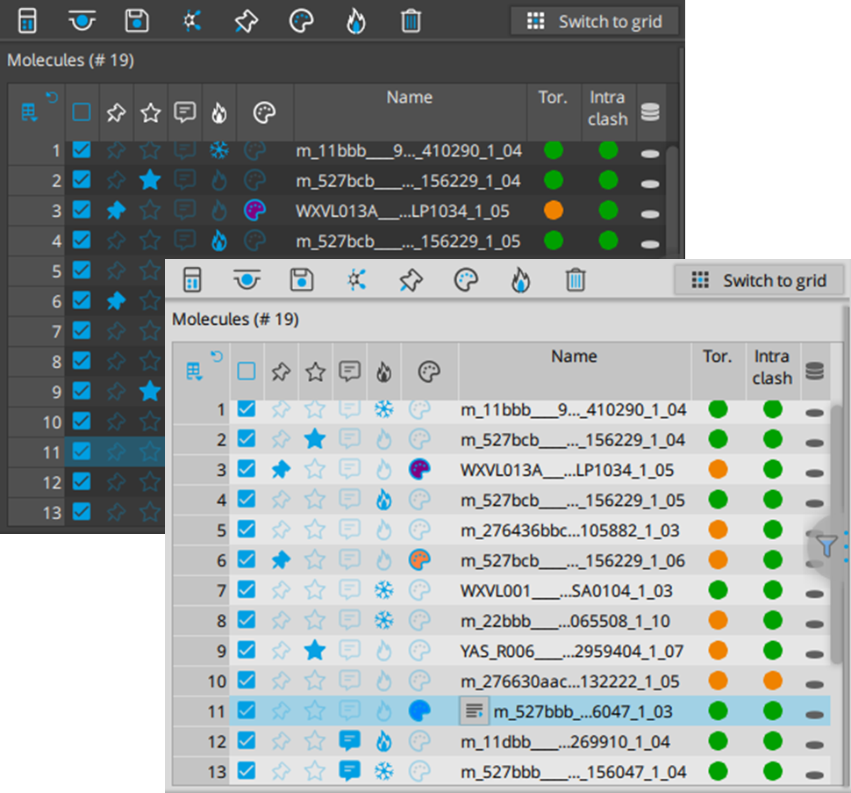Click Intra clash column header in light table

pos(772,371)
